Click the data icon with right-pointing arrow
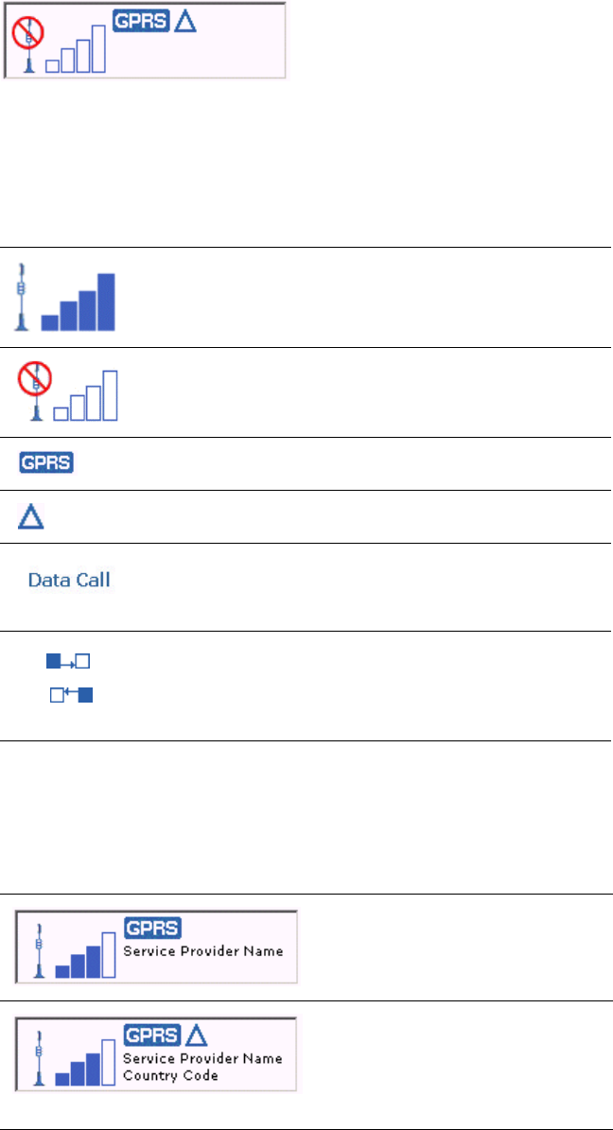613x1130 pixels. [68, 661]
